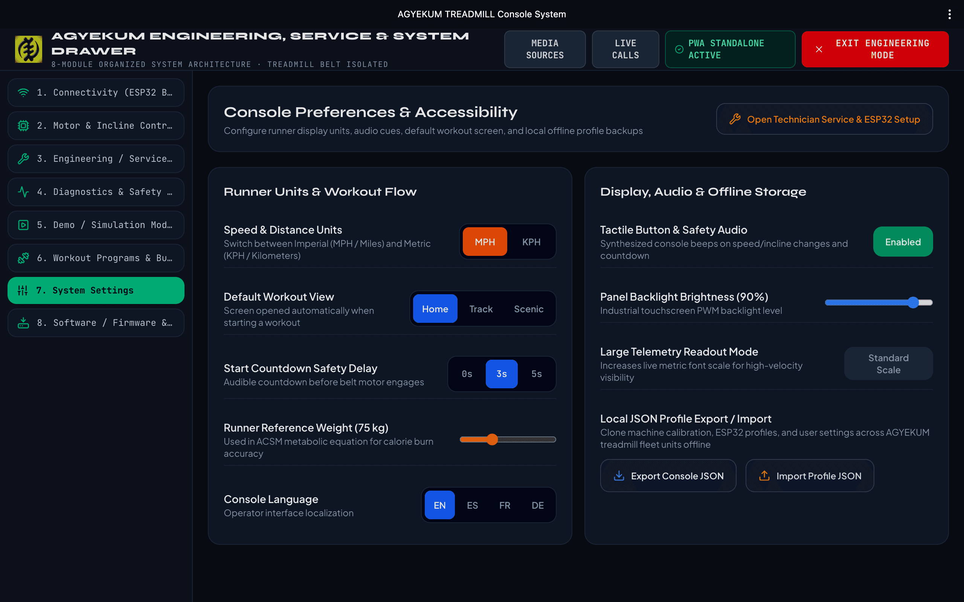This screenshot has height=602, width=964.
Task: Click the Panel Backlight Brightness slider
Action: [879, 303]
